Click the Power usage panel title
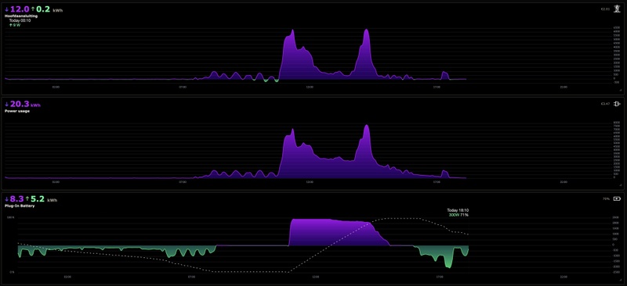Screen dimensions: 627x286 [16, 111]
